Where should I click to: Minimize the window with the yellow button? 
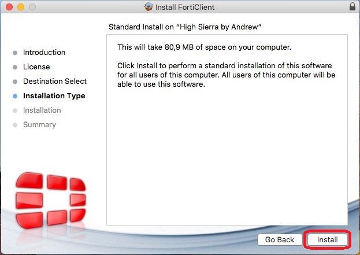tap(20, 8)
